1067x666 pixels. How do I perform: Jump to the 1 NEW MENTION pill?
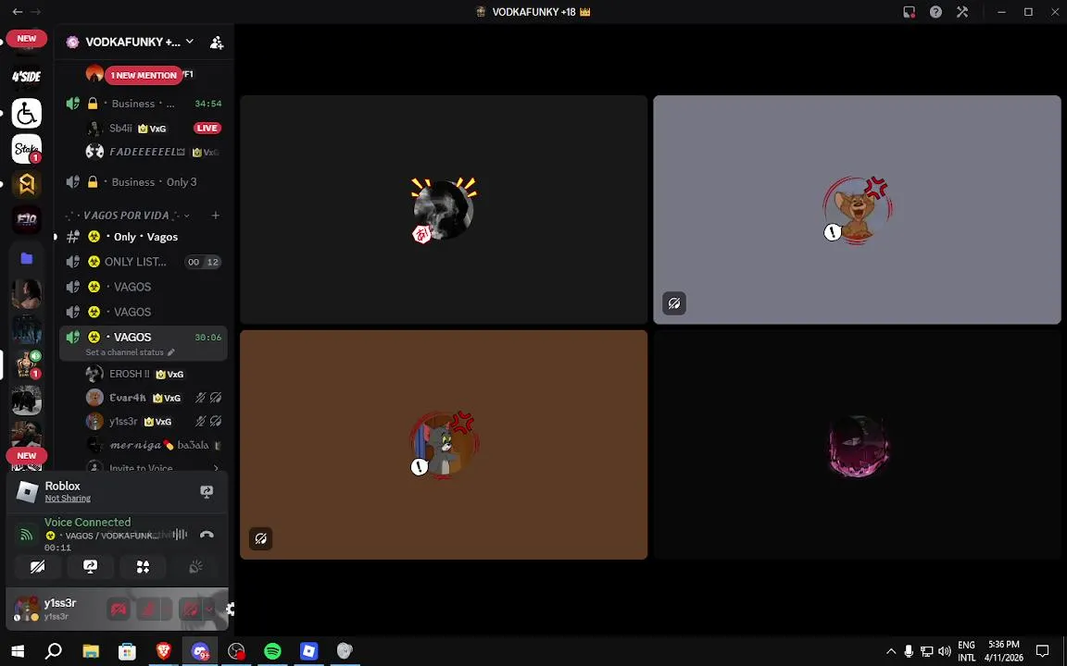144,75
